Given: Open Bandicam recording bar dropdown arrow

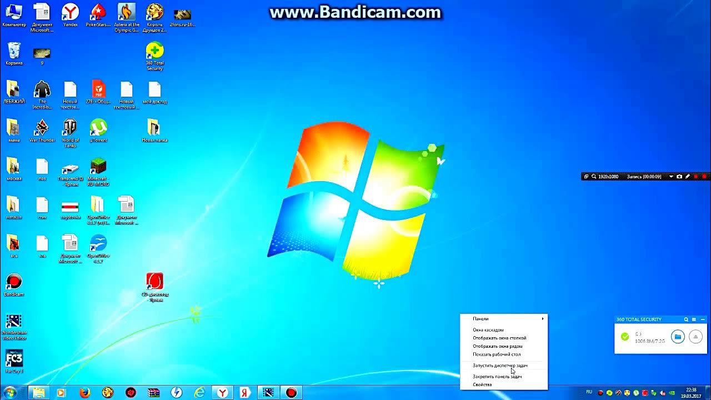Looking at the screenshot, I should pos(671,177).
